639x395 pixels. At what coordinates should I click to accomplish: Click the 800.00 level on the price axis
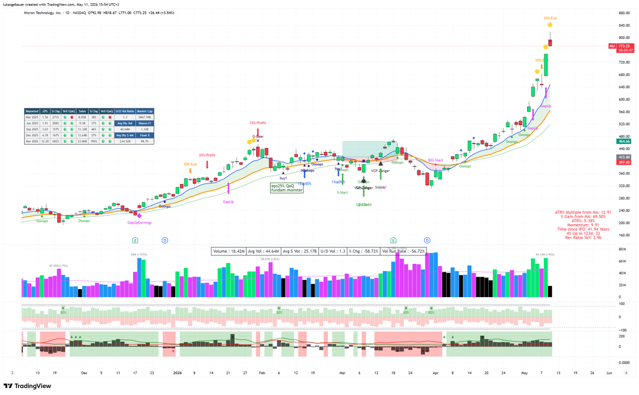point(624,38)
